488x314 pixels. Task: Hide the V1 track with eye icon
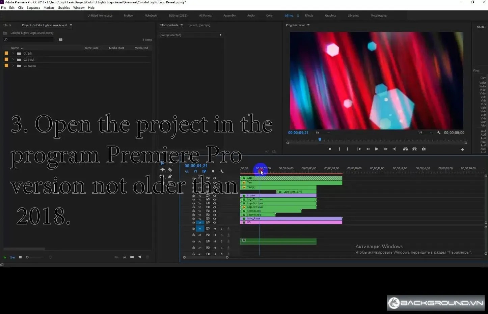point(215,223)
